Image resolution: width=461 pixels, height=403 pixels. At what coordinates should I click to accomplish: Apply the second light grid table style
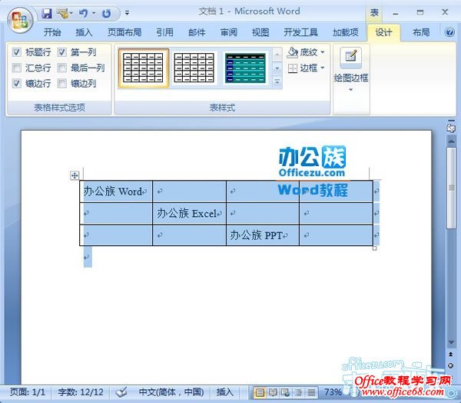pos(194,68)
